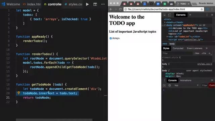Open Chrome's three-dot menu
The height and width of the screenshot is (121, 215).
(212, 9)
